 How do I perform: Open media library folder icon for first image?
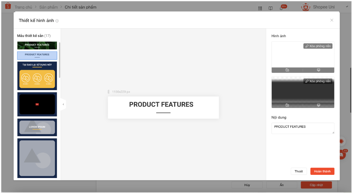pos(287,70)
